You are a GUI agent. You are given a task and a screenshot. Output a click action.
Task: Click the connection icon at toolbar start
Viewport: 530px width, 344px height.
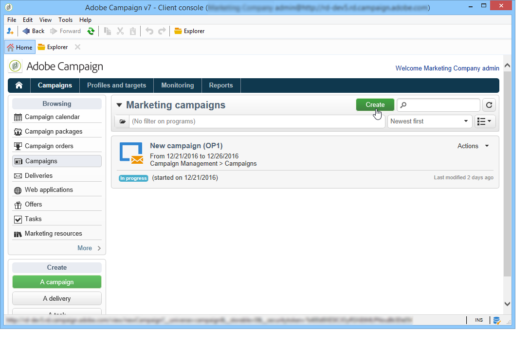click(10, 31)
